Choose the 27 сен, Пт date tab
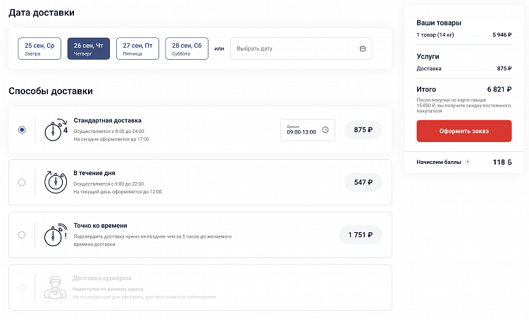529x320 pixels. point(137,49)
